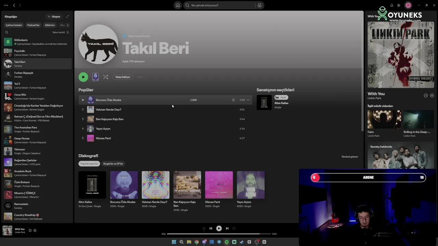
Task: Open artist more options three dots
Action: [140, 77]
